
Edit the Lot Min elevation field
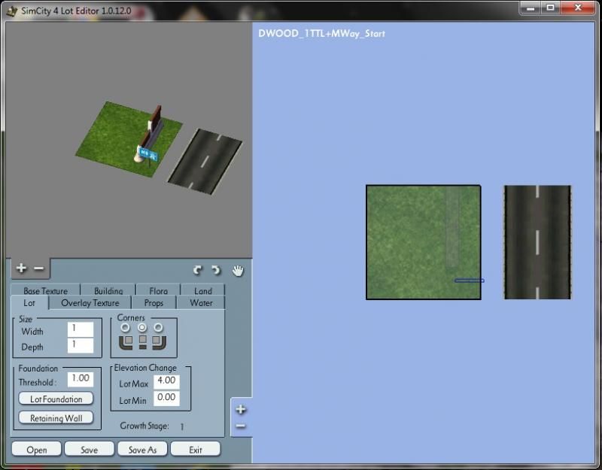(166, 398)
